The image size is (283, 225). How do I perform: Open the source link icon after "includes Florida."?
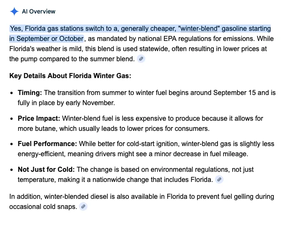coord(219,179)
